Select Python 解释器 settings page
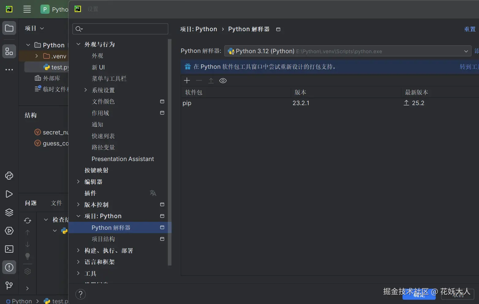Image resolution: width=479 pixels, height=304 pixels. coord(120,228)
